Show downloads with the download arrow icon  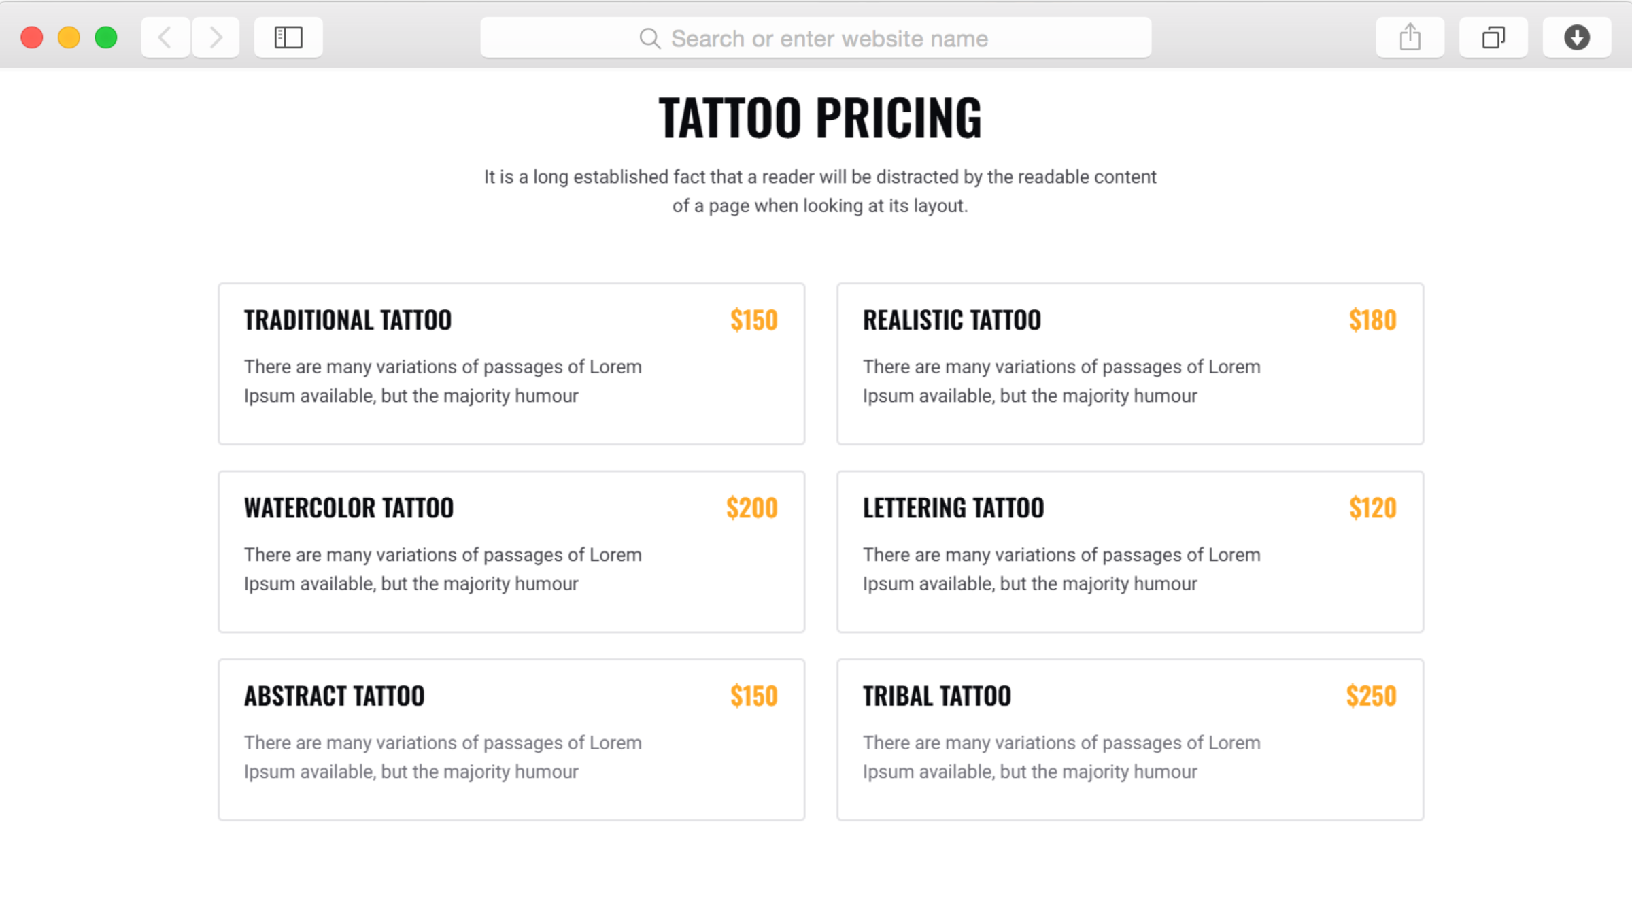pos(1576,37)
